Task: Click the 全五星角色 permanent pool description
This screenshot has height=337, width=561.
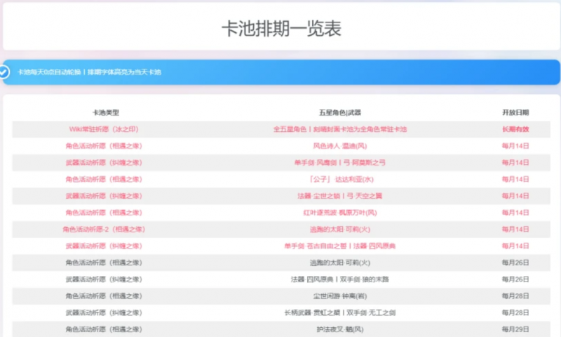Action: 339,129
